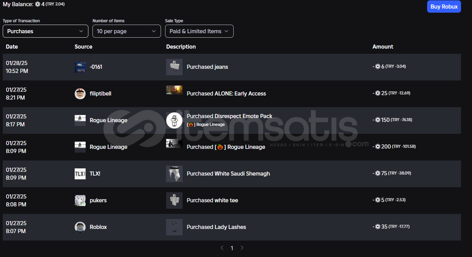Image resolution: width=472 pixels, height=257 pixels.
Task: Click the -0161 seller avatar icon
Action: [80, 67]
